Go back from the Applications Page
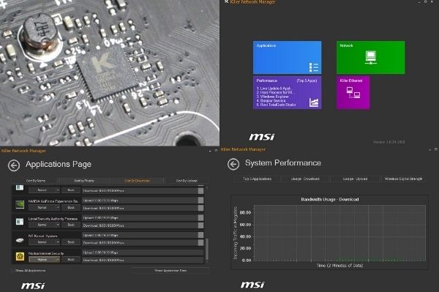The image size is (439, 292). (x=14, y=165)
